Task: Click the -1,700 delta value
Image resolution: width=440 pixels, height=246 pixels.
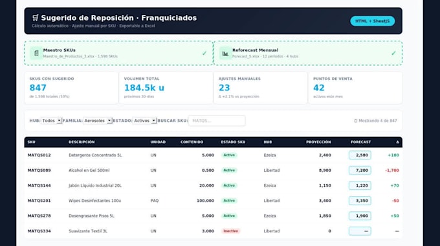Action: [392, 170]
